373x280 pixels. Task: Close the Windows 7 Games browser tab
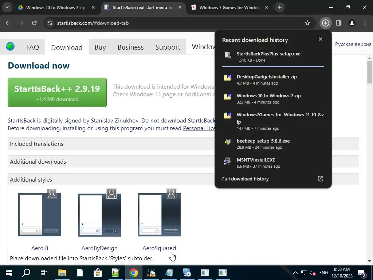click(x=267, y=7)
